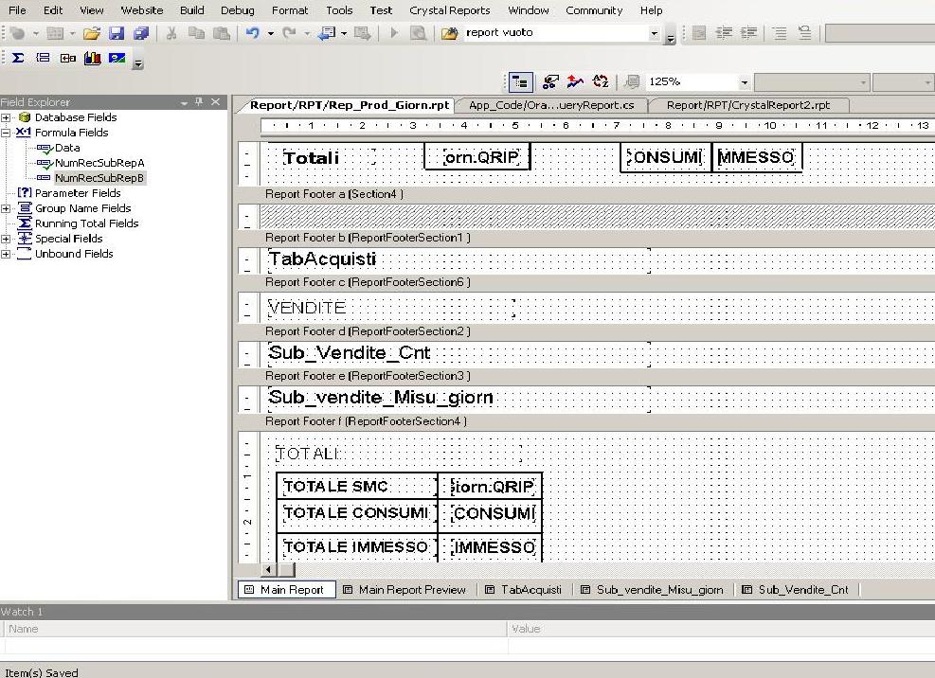Click the horizontal scrollbar left arrow
This screenshot has width=935, height=678.
(x=268, y=570)
